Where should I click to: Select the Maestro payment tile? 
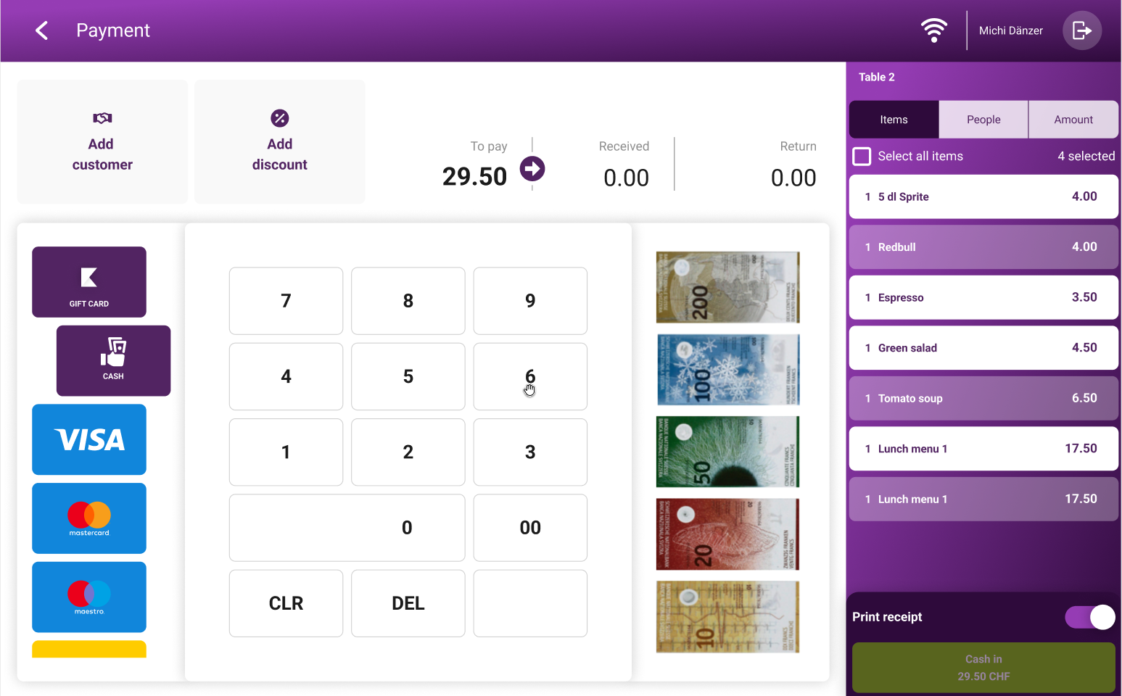point(89,597)
